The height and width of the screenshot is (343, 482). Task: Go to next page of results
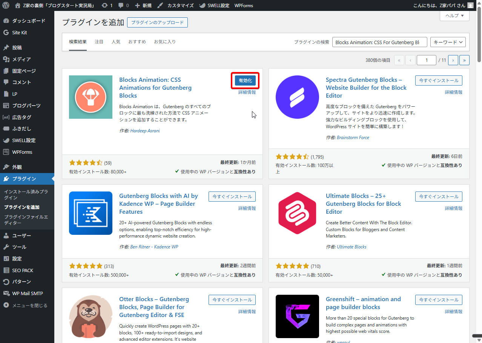(x=453, y=60)
